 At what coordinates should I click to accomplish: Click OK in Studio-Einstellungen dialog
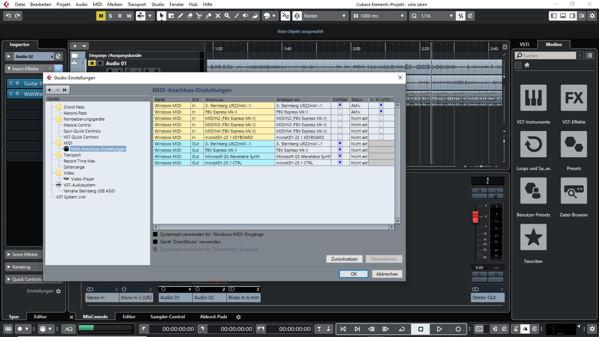pos(354,274)
